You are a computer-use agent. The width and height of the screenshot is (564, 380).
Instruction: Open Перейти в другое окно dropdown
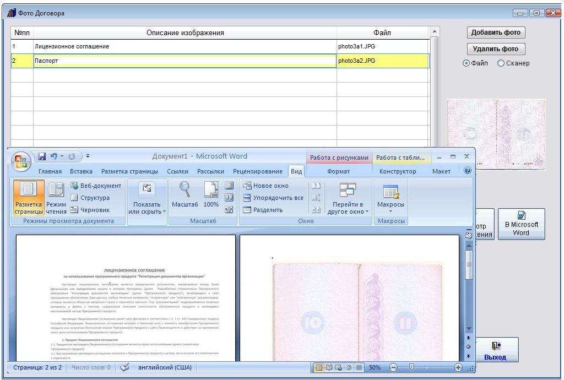(x=348, y=198)
